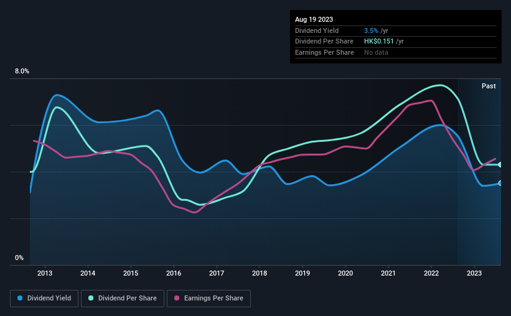Click the tooltip date 'Aug 19 2023'
Screen dimensions: 511x316
pyautogui.click(x=314, y=19)
